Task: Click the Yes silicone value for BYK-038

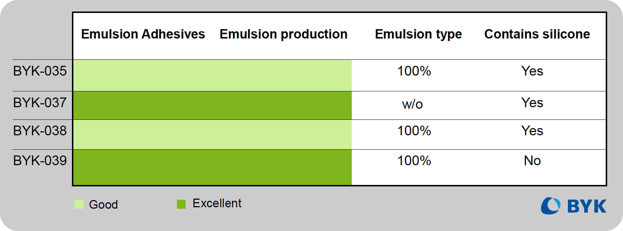Action: (532, 131)
